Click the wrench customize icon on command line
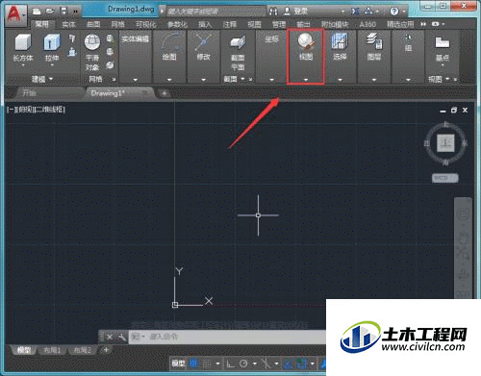Viewport: 481px width, 376px height. (x=122, y=337)
